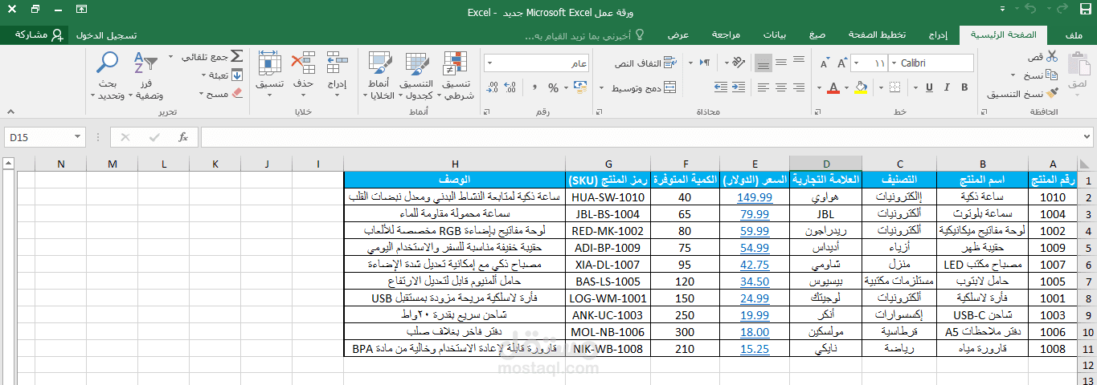1097x385 pixels.
Task: Toggle Bold formatting (B)
Action: coord(964,87)
